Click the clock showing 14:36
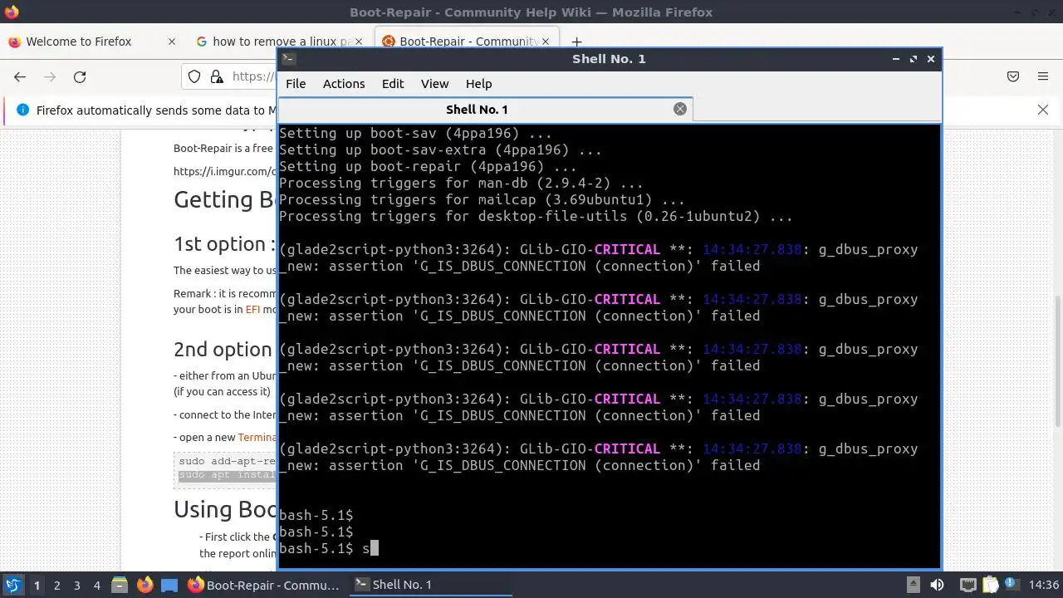The width and height of the screenshot is (1063, 598). pyautogui.click(x=1043, y=585)
